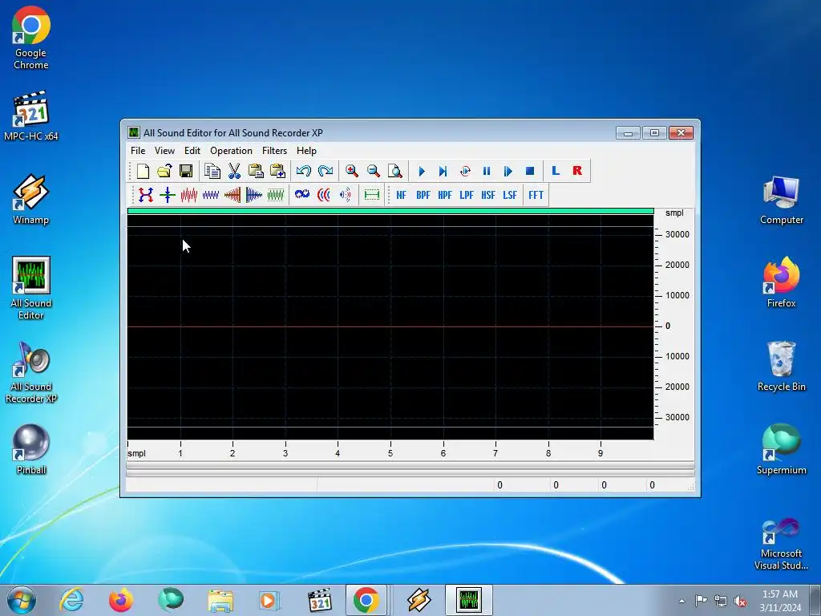Click the loop playback icon
This screenshot has height=616, width=821.
point(465,172)
